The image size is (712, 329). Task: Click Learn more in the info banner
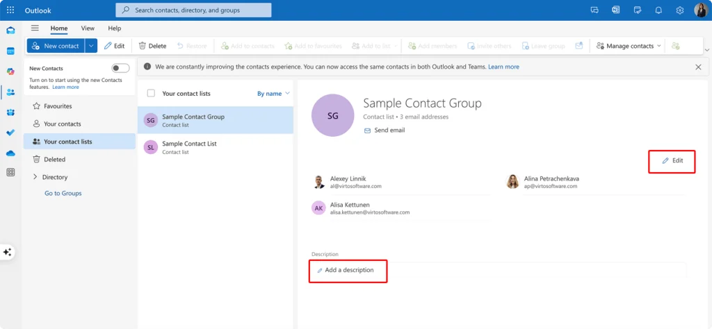click(x=503, y=67)
